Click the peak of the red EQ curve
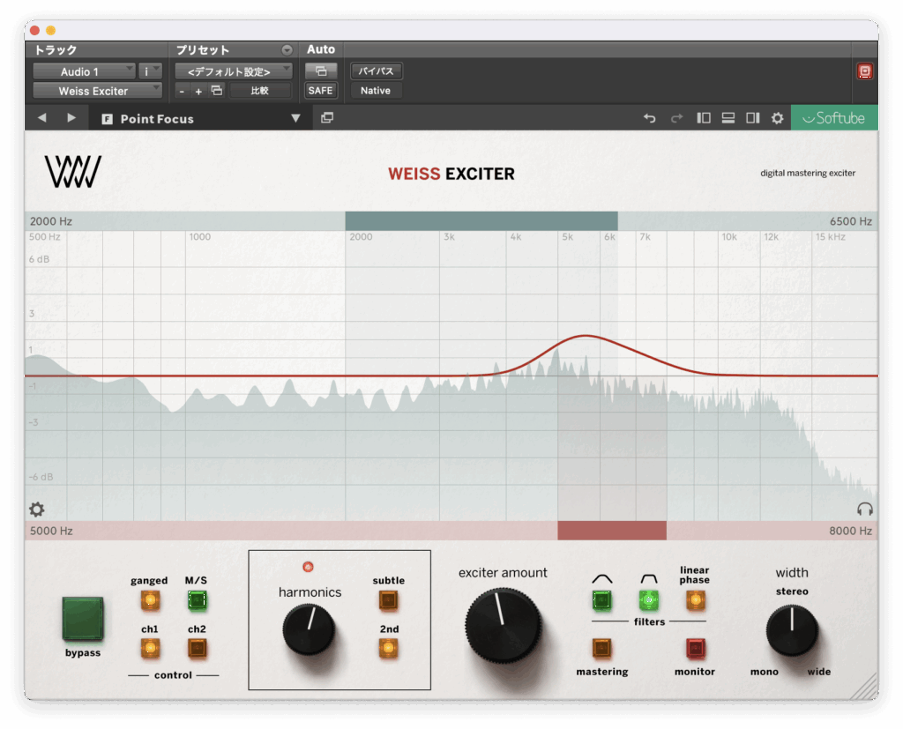This screenshot has height=729, width=903. click(586, 336)
